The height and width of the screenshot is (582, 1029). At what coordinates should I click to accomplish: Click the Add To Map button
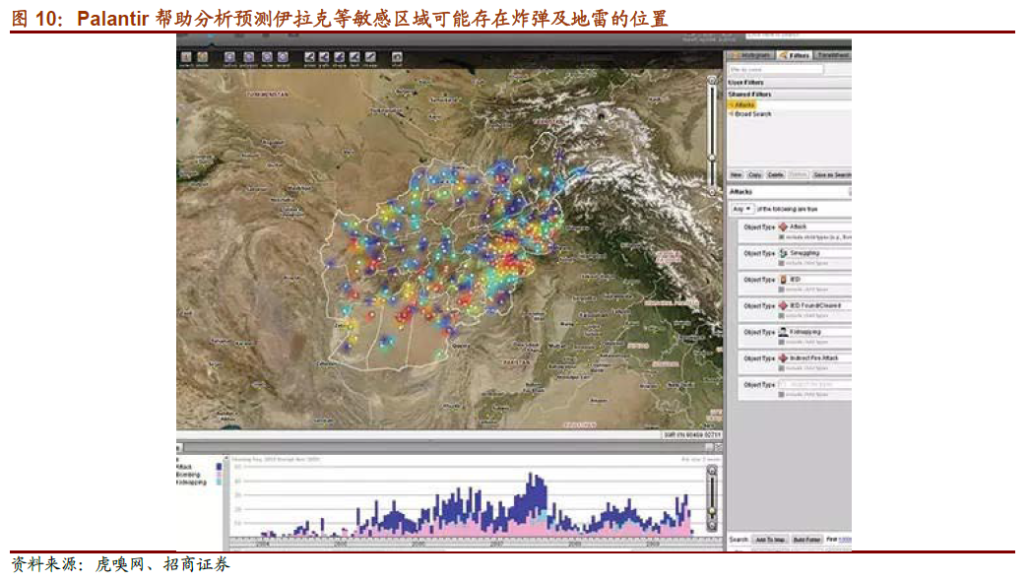pyautogui.click(x=770, y=540)
